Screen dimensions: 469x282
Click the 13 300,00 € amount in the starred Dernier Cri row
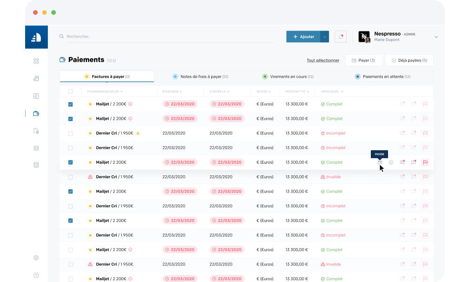(x=296, y=133)
